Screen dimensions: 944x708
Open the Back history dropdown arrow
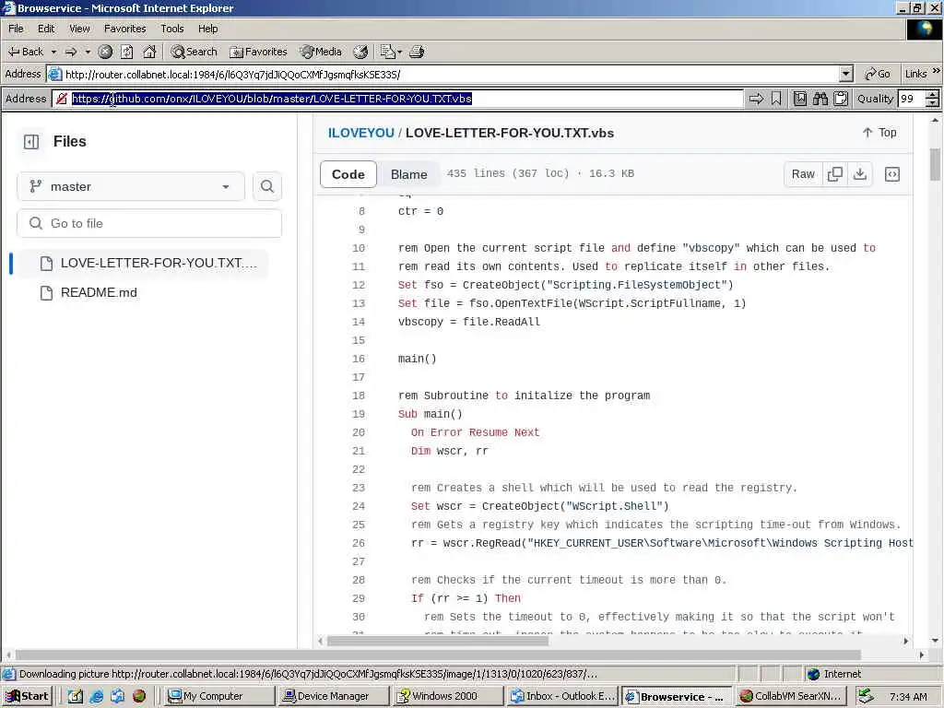tap(53, 52)
